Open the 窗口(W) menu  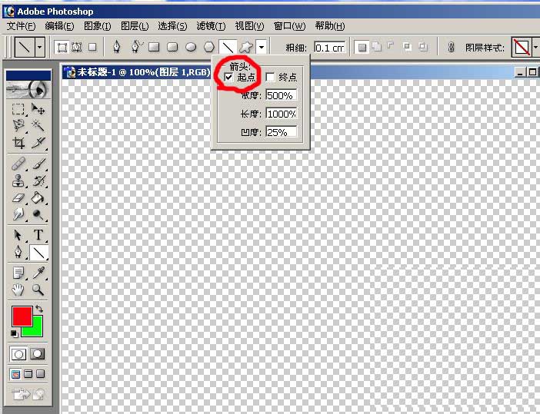coord(289,26)
